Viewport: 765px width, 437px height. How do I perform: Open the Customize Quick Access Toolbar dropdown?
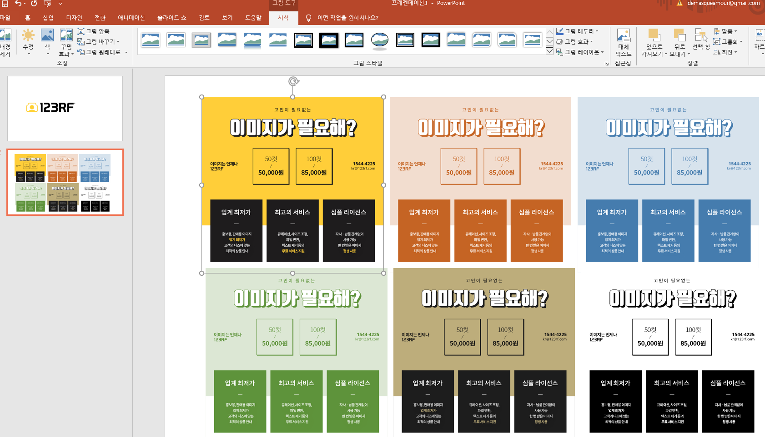(x=60, y=4)
